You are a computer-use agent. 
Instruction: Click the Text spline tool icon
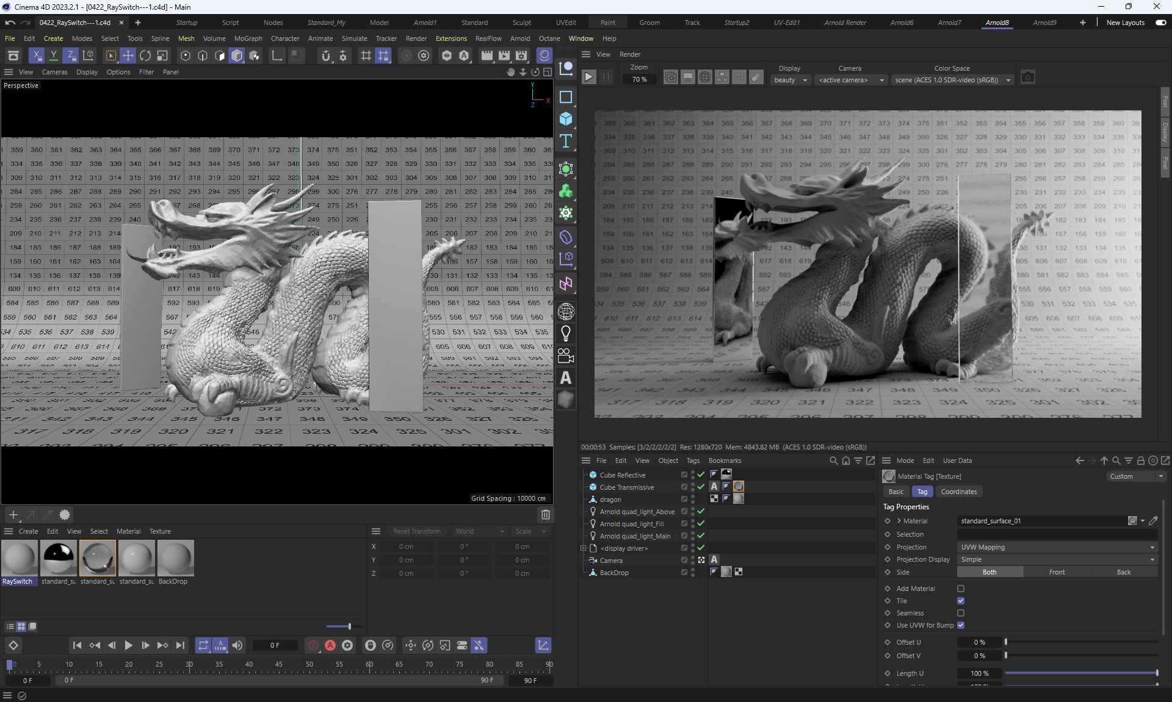tap(566, 141)
